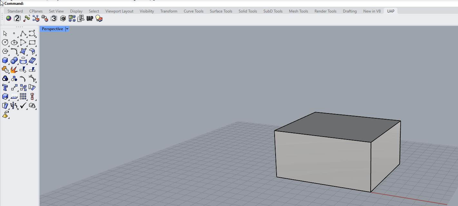Choose the Rectangle tool
This screenshot has width=458, height=206.
coord(32,42)
